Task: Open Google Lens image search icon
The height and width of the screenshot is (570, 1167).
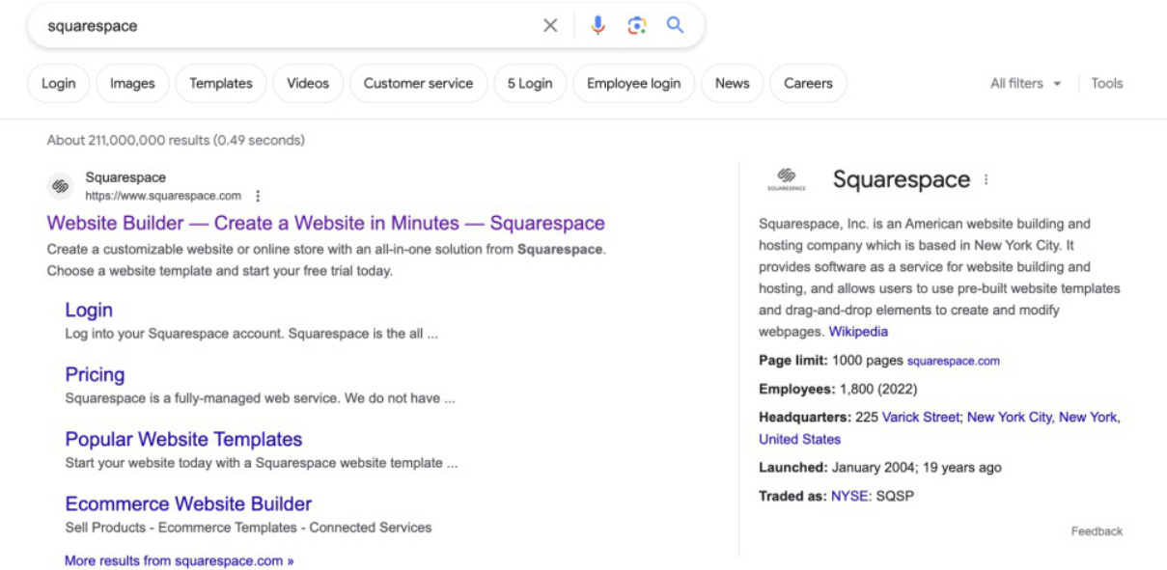Action: pos(636,26)
